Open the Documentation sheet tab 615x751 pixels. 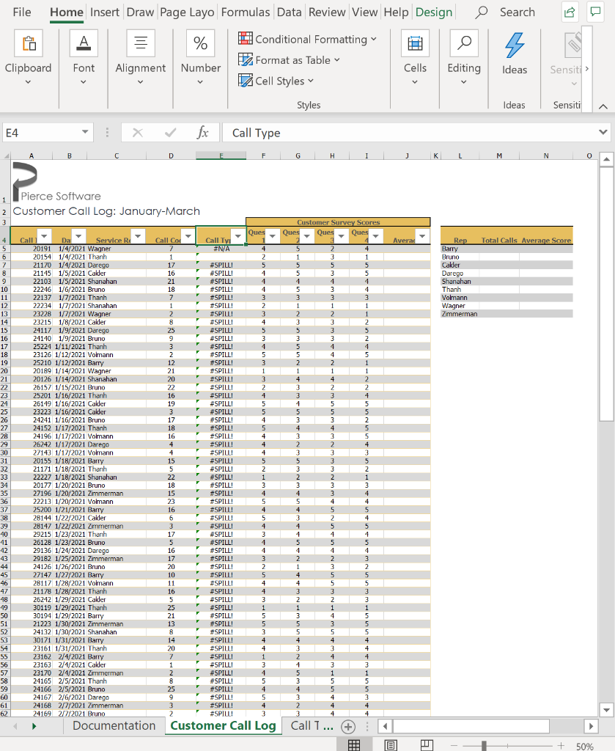[x=114, y=725]
